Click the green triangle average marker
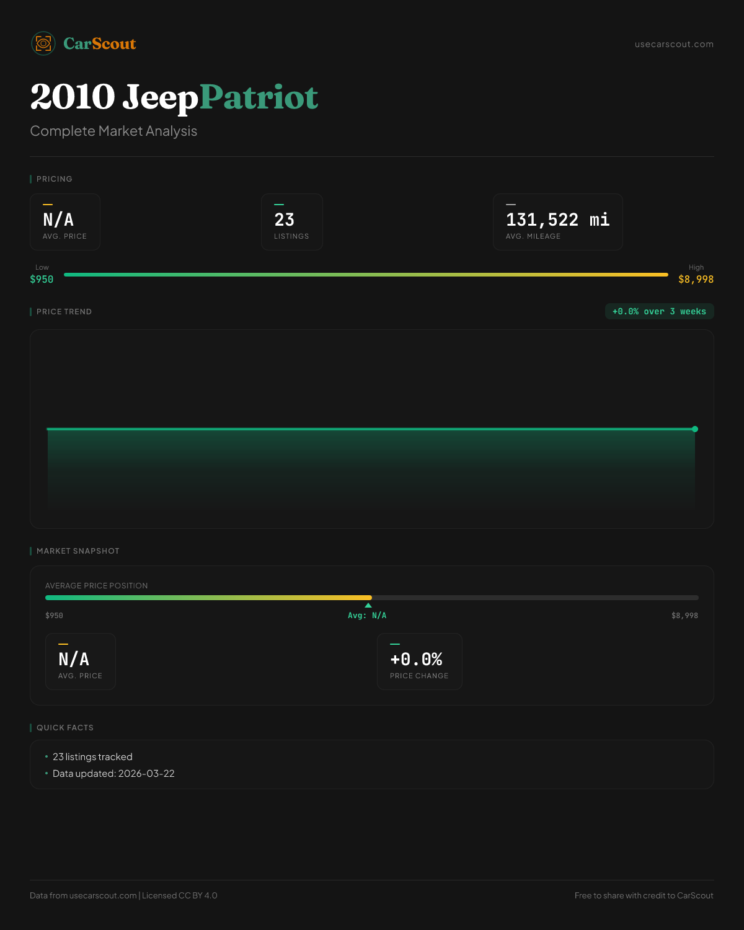This screenshot has width=744, height=930. pos(368,605)
